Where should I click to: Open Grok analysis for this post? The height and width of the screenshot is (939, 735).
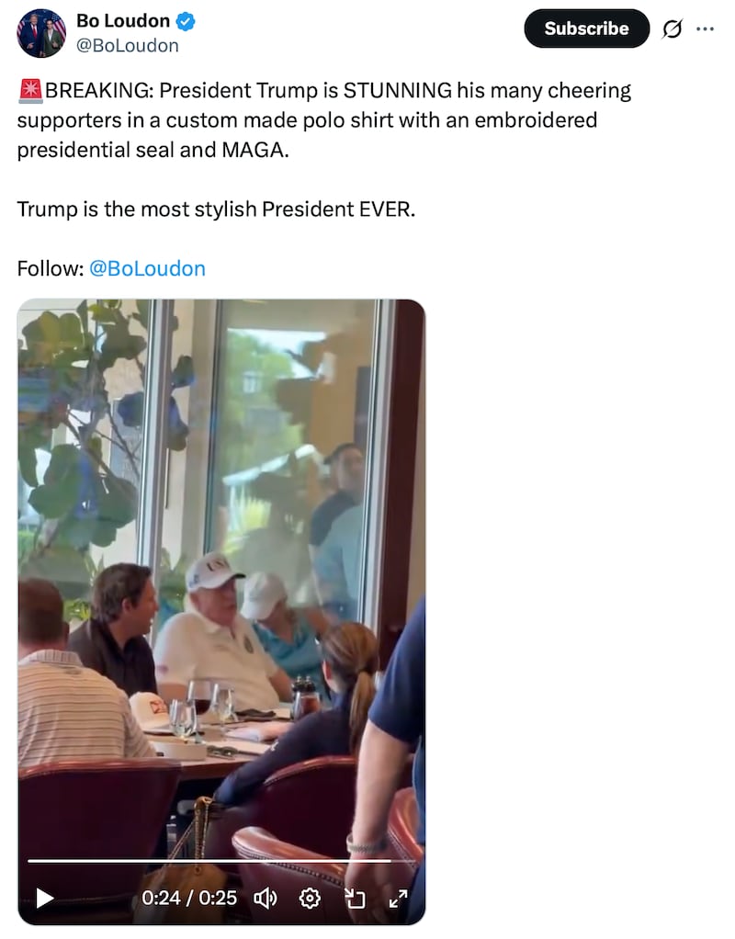coord(674,28)
